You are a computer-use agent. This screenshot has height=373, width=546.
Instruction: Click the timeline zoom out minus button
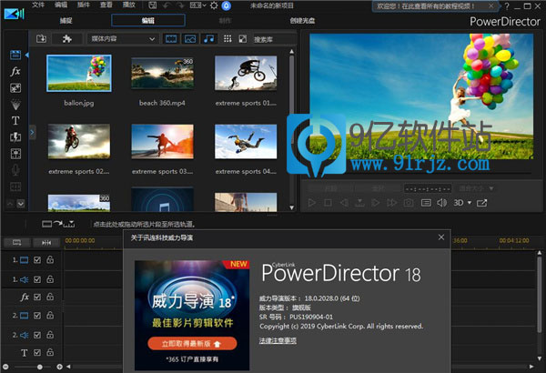click(5, 367)
